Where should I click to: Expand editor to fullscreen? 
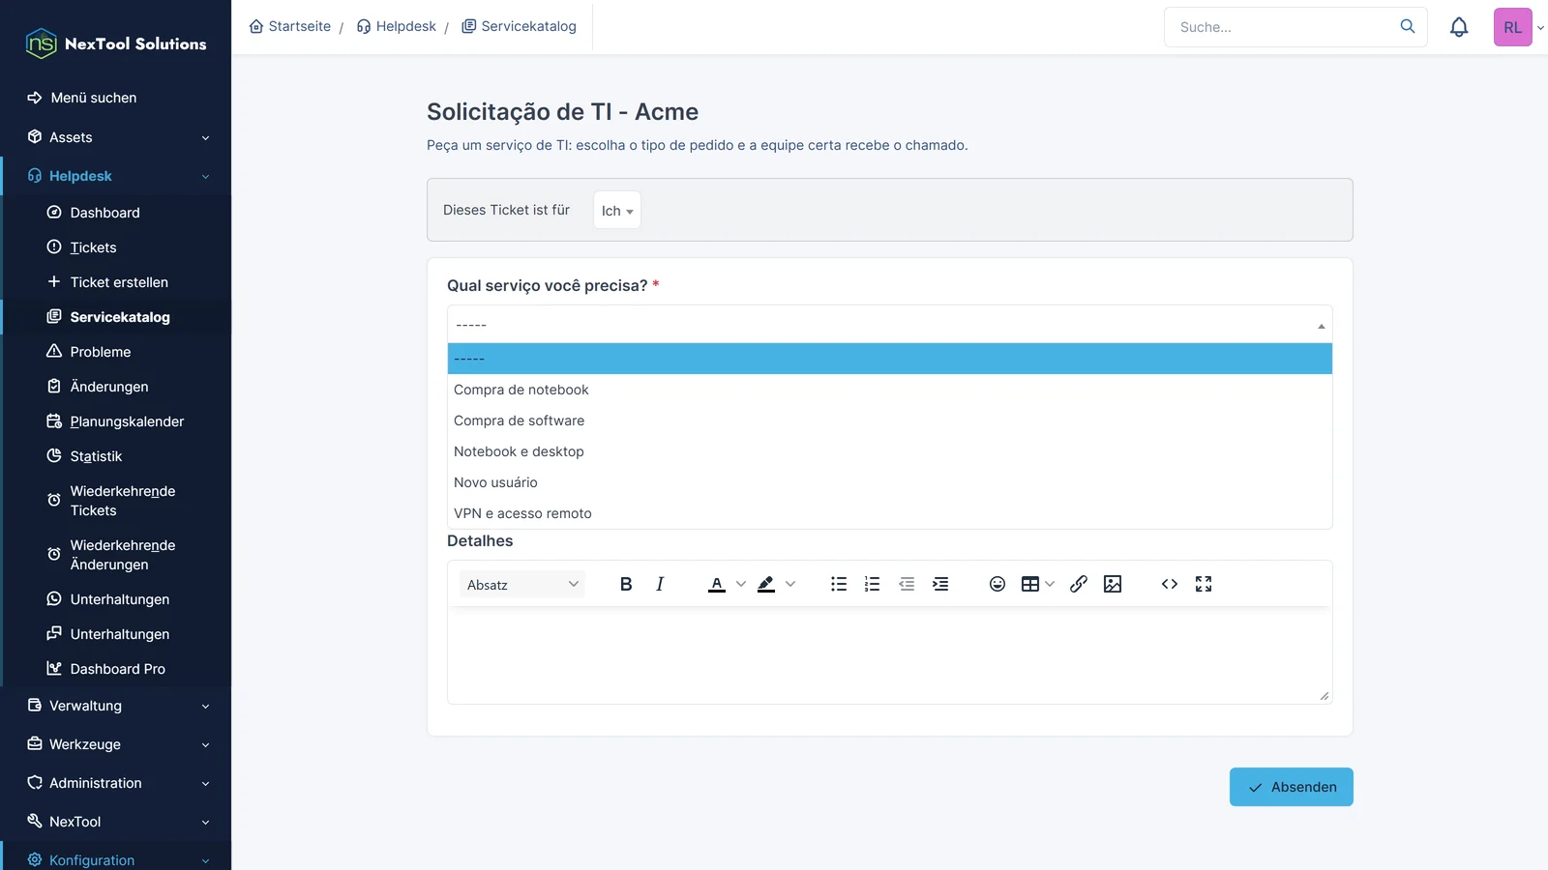click(1204, 584)
